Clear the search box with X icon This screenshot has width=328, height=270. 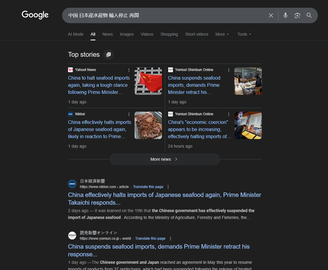[x=271, y=15]
